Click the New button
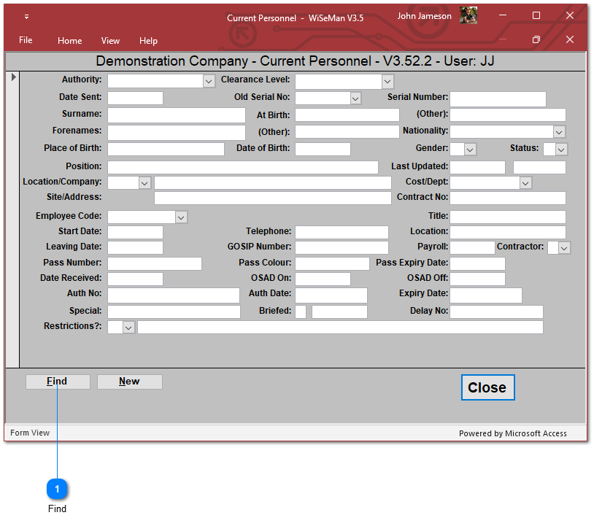 pos(129,382)
